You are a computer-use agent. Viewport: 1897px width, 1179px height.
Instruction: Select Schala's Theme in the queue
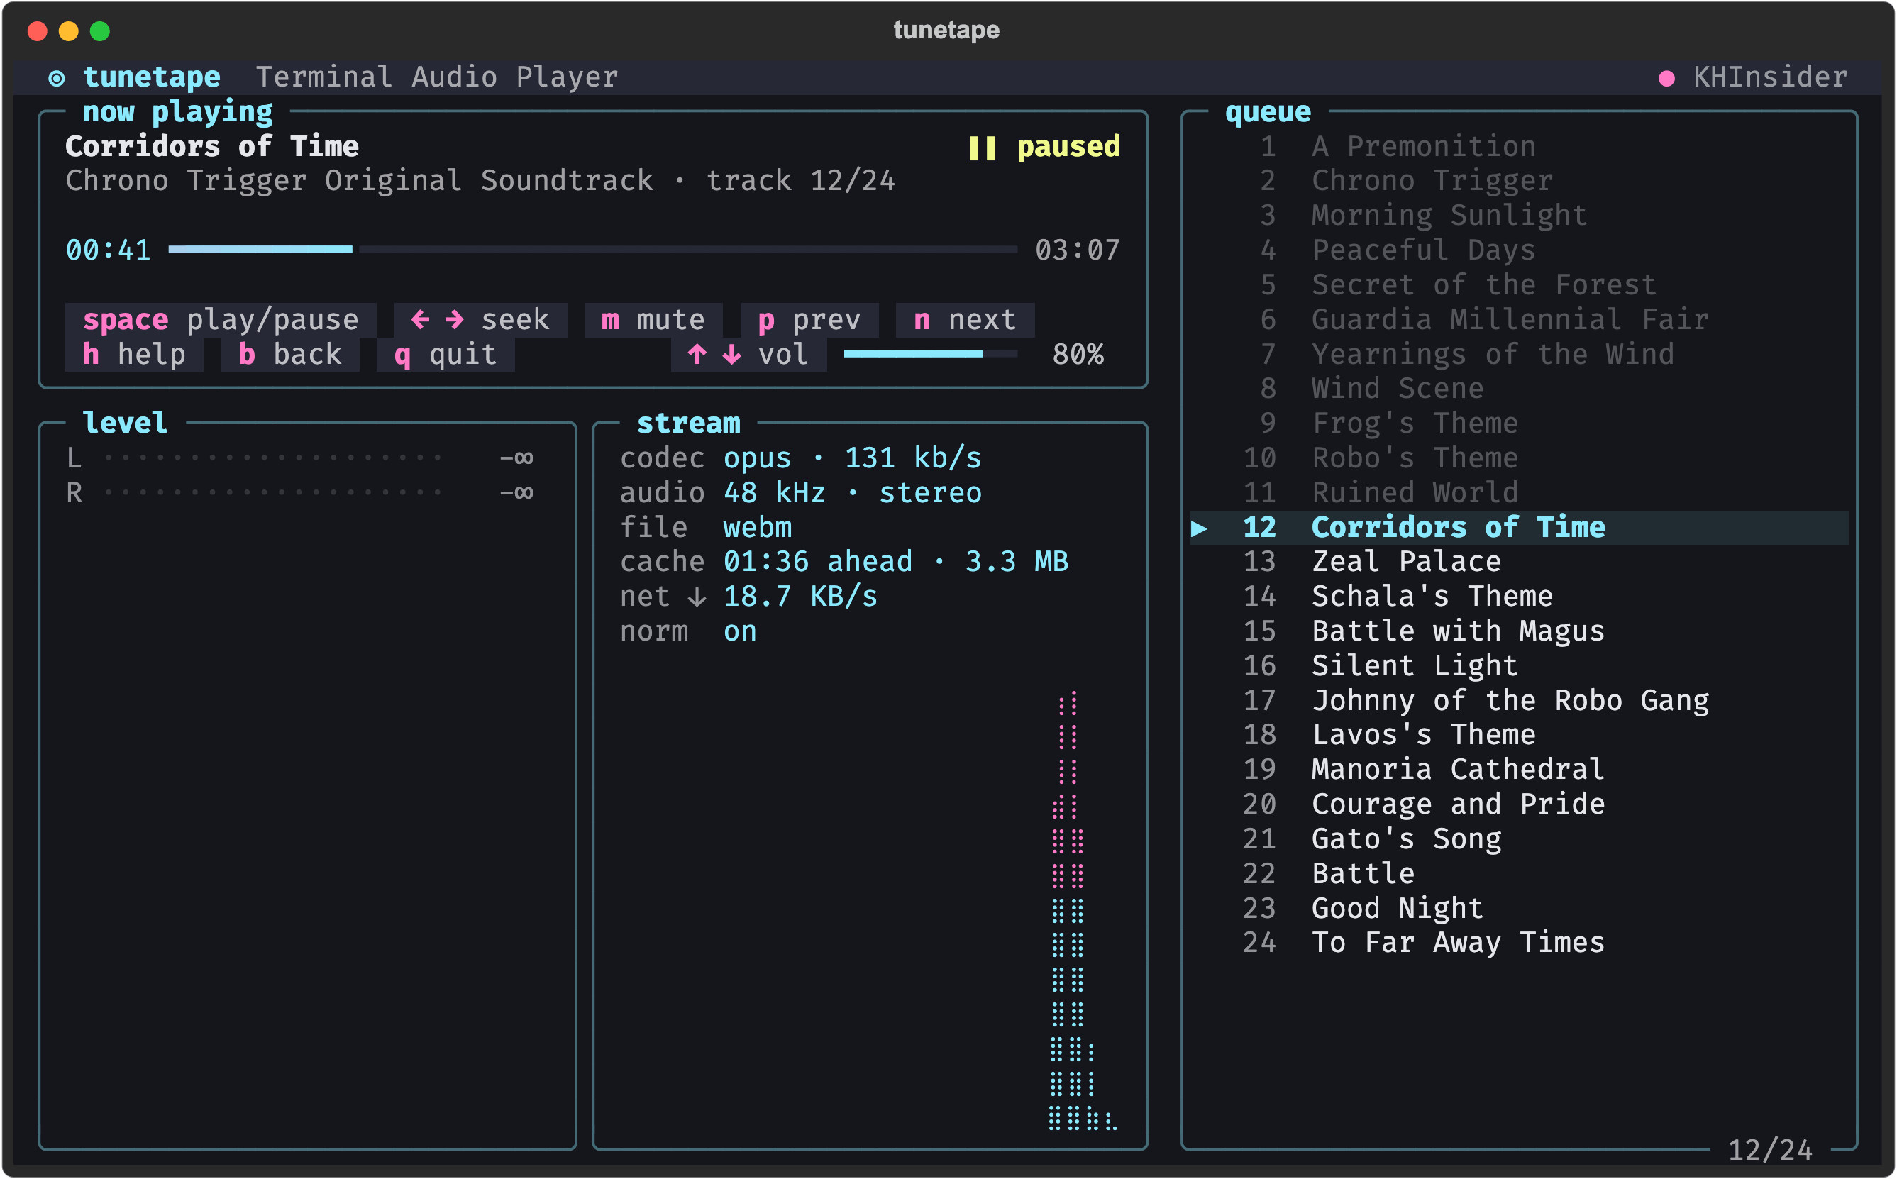click(1519, 597)
